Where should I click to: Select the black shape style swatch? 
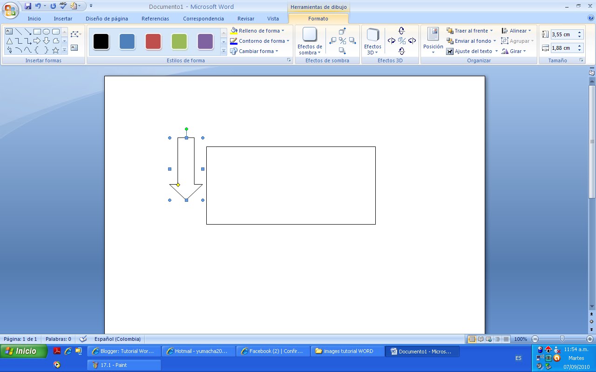pos(101,41)
